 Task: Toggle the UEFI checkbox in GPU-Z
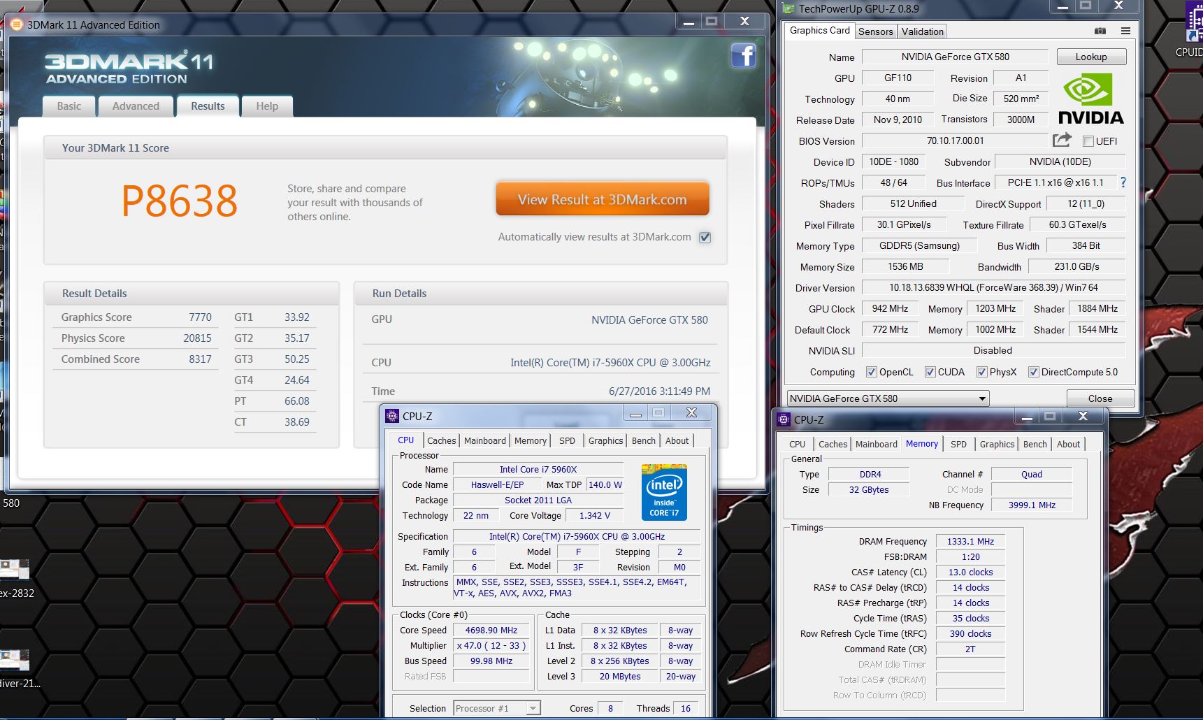[1088, 141]
